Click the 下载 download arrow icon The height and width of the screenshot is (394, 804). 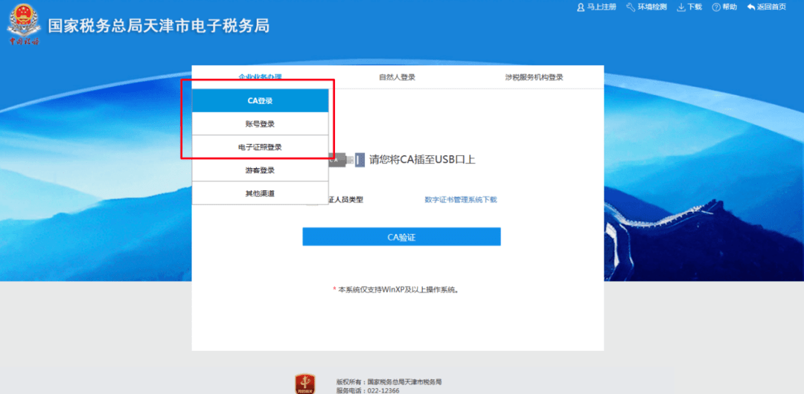[681, 7]
